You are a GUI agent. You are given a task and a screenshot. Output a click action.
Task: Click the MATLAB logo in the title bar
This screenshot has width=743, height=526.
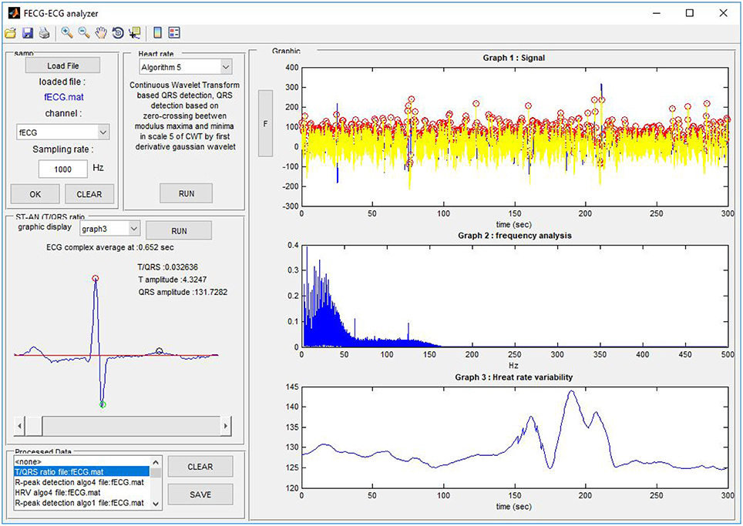[x=13, y=13]
